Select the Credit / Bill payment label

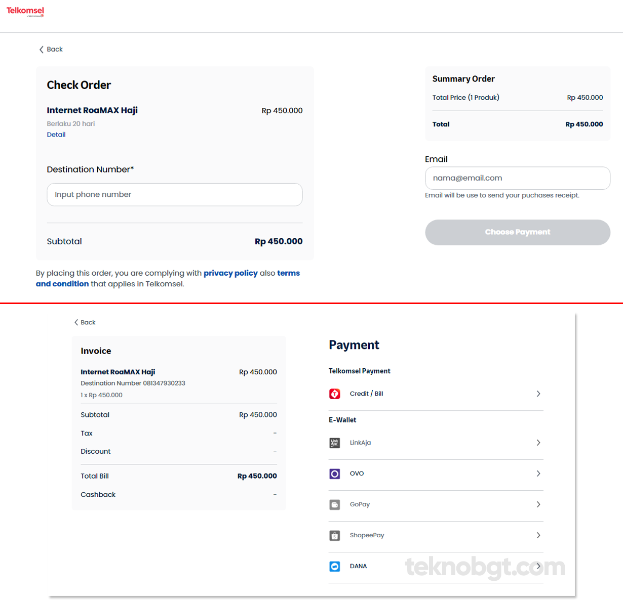tap(366, 394)
